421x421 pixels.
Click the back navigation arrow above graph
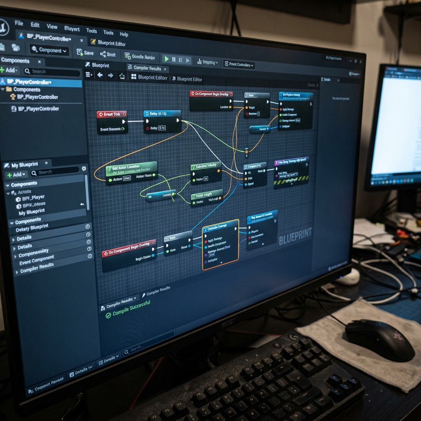[100, 75]
